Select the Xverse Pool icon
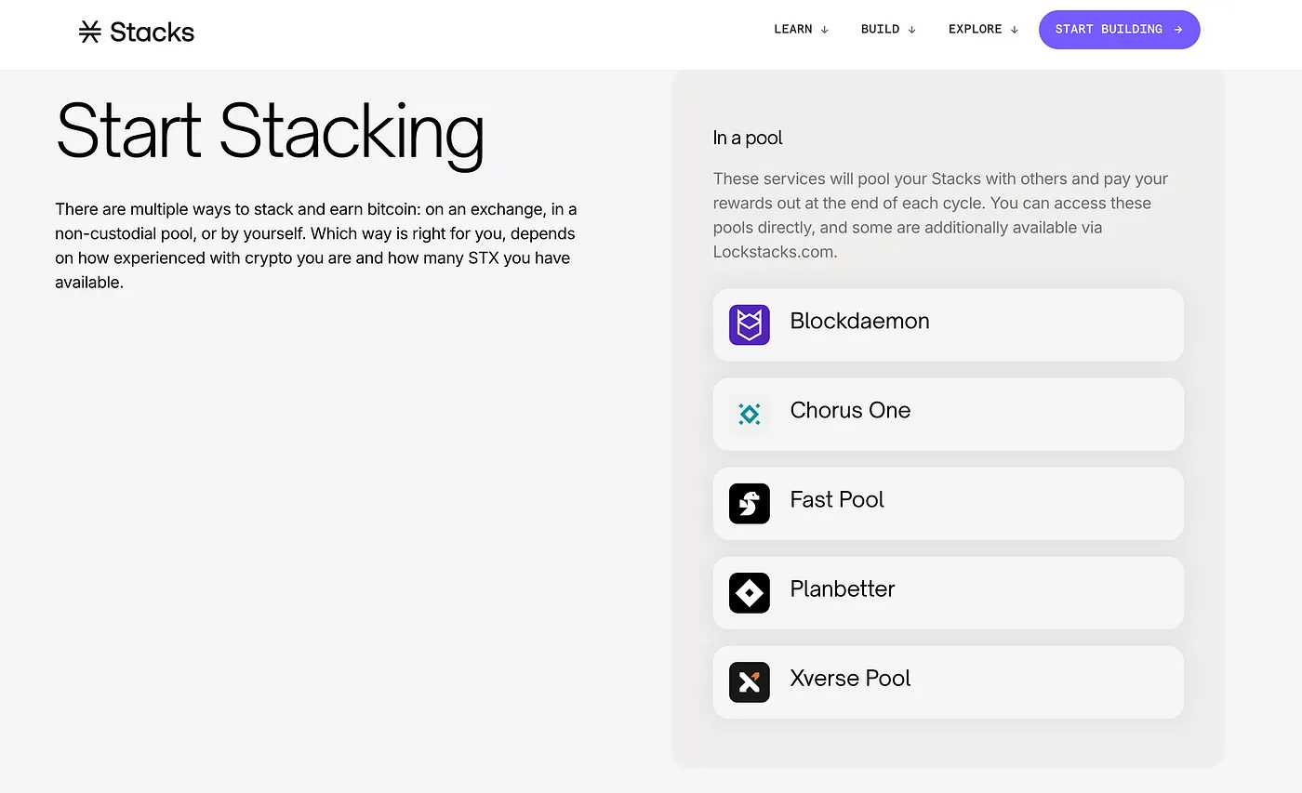The width and height of the screenshot is (1302, 793). click(750, 681)
